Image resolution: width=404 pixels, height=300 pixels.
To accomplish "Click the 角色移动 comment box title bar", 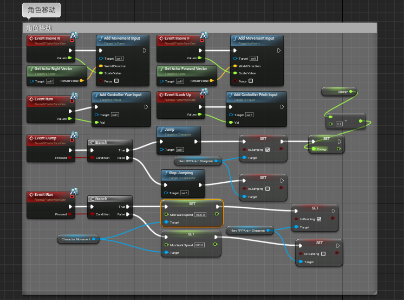I will 200,28.
